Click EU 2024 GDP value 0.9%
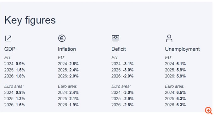Viewport: 214px width, 116px height. [x=20, y=64]
